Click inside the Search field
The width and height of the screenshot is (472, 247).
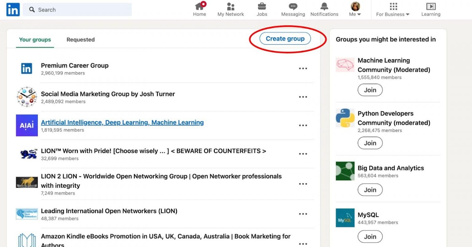click(x=77, y=10)
